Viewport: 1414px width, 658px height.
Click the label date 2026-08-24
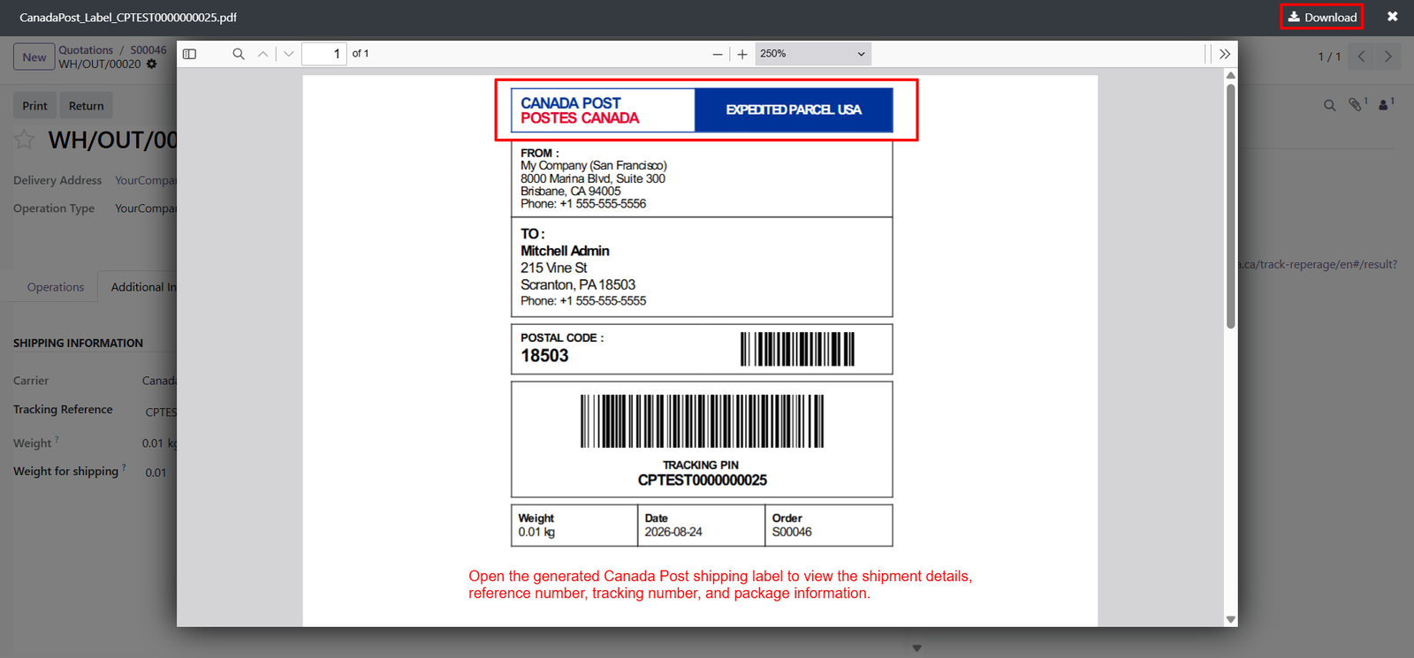673,532
